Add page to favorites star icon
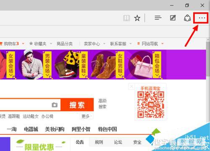This screenshot has height=151, width=210. 137,18
